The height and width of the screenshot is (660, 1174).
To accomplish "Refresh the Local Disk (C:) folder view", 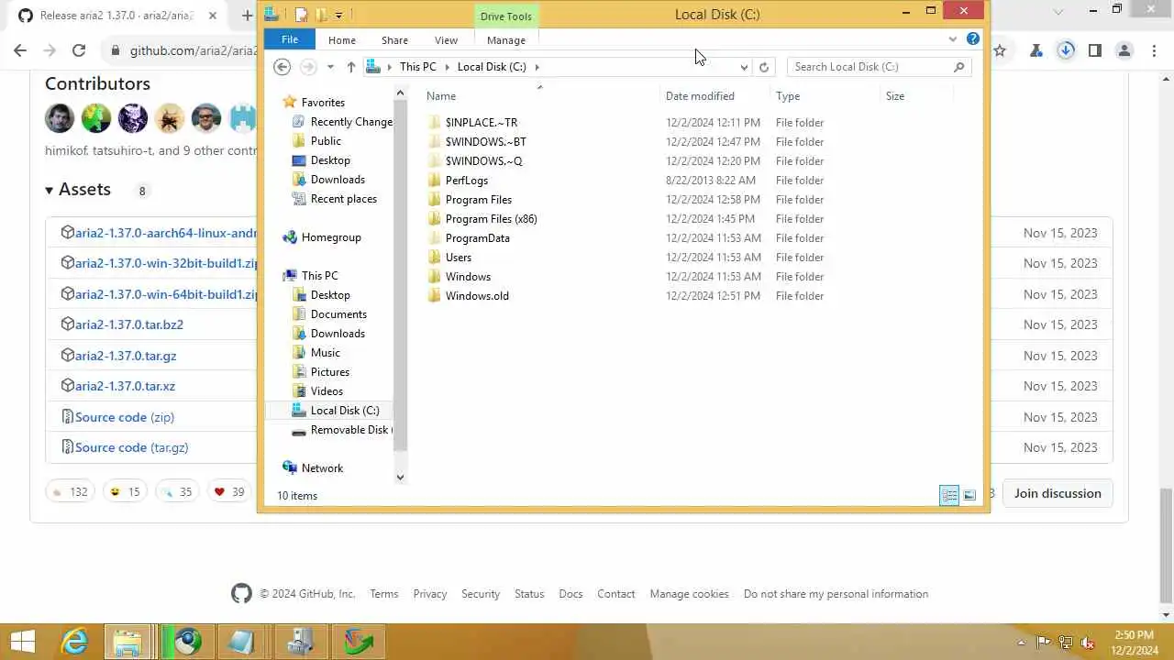I will click(x=764, y=67).
